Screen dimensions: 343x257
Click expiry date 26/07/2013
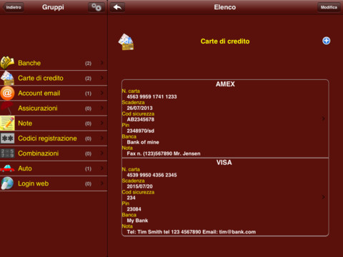[x=139, y=108]
